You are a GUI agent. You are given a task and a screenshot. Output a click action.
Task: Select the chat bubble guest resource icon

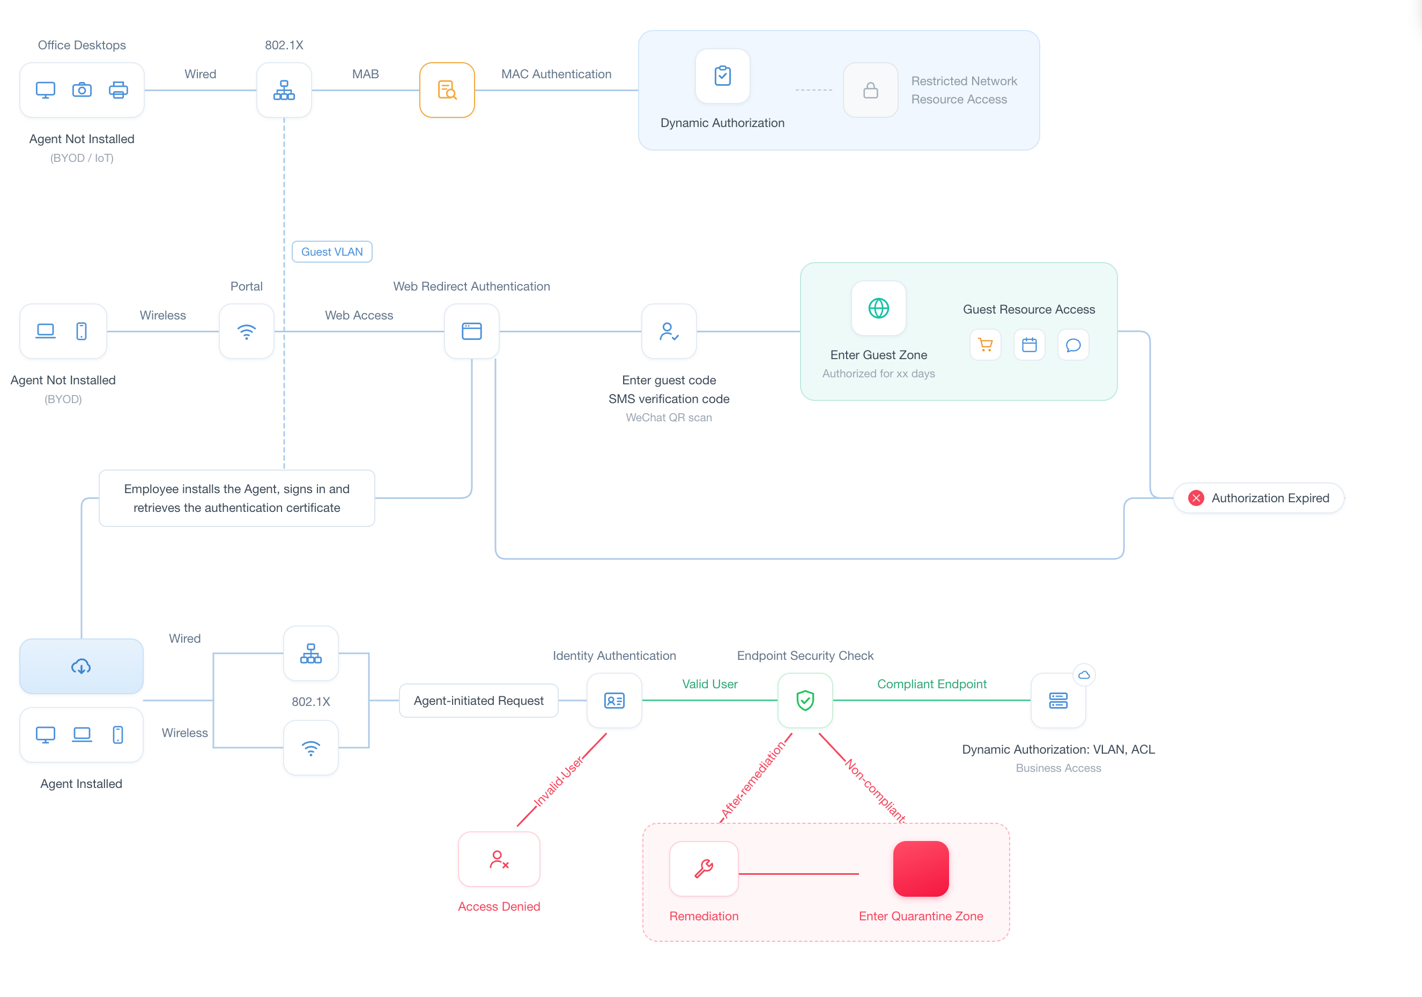point(1073,345)
